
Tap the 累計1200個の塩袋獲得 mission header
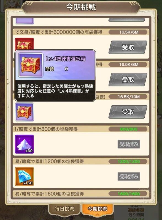[49, 161]
